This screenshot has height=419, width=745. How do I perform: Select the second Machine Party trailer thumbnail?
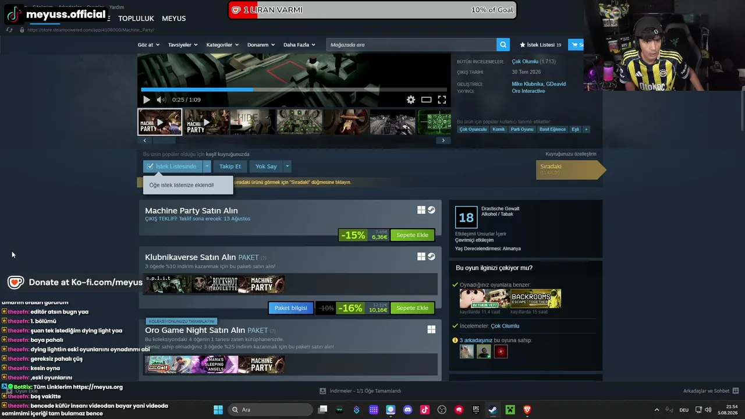(207, 122)
